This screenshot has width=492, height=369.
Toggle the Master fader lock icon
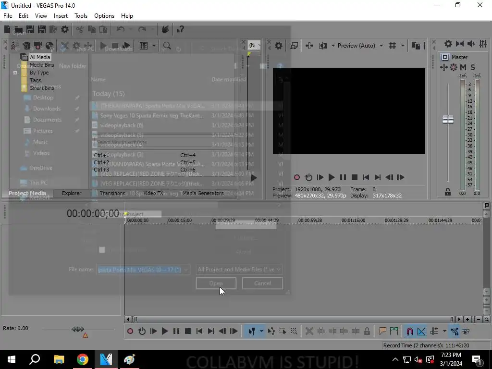pos(448,192)
